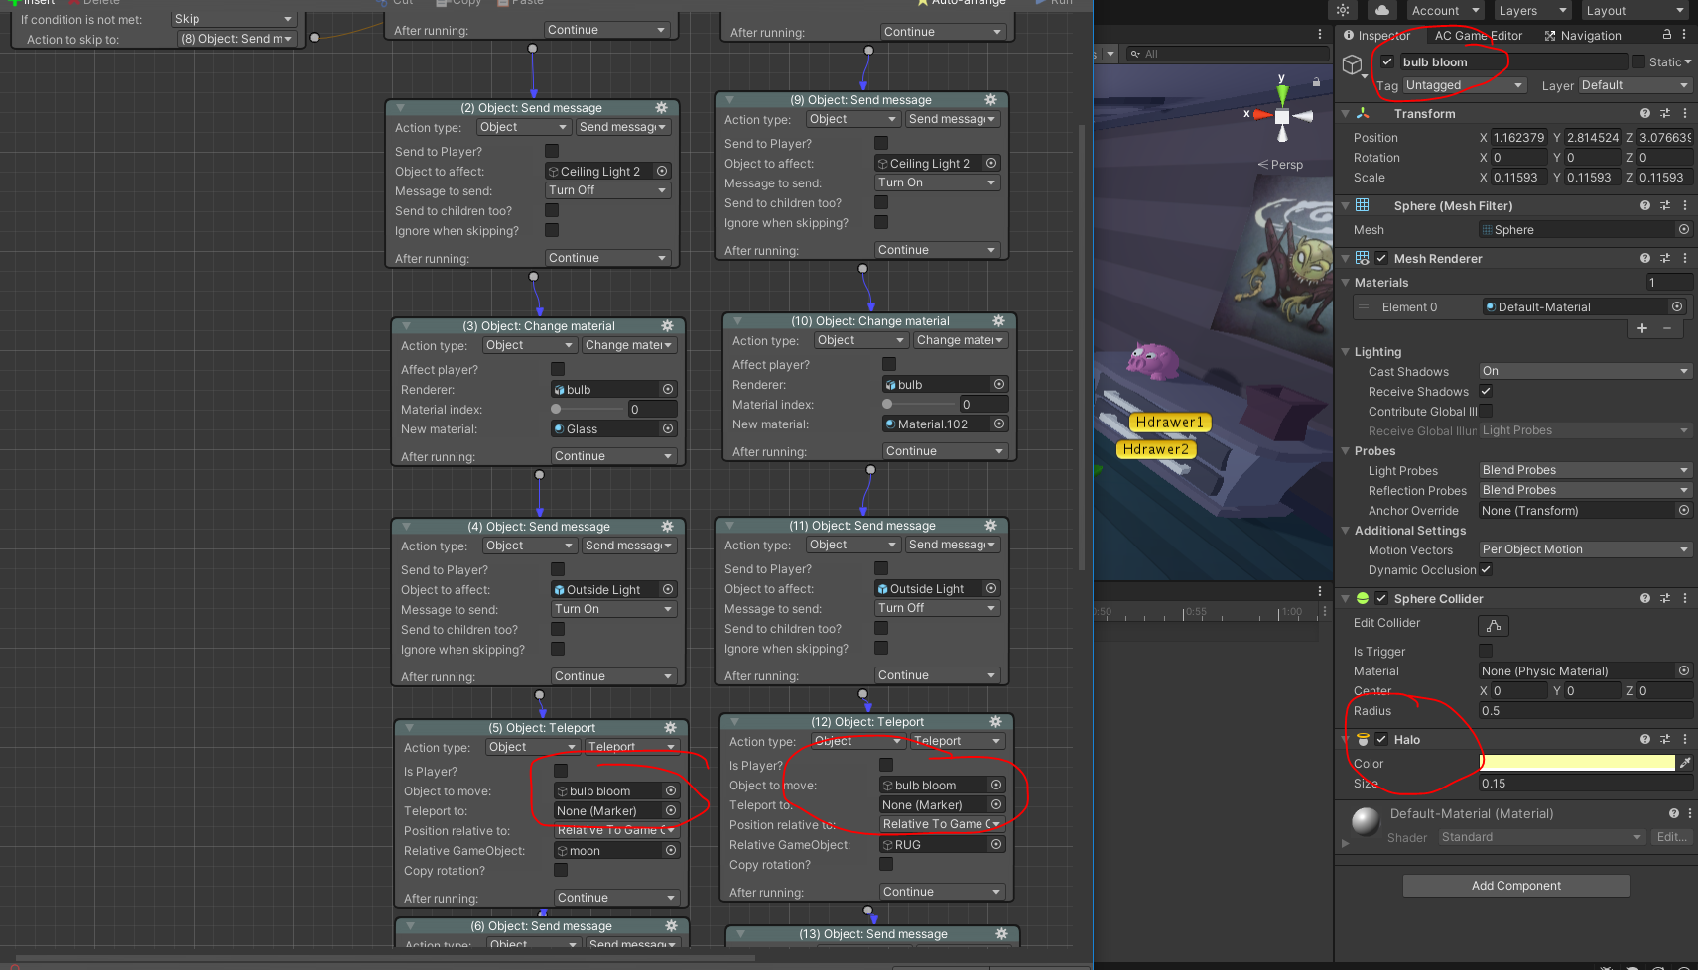Image resolution: width=1698 pixels, height=970 pixels.
Task: Switch to the Inspector tab
Action: coord(1376,36)
